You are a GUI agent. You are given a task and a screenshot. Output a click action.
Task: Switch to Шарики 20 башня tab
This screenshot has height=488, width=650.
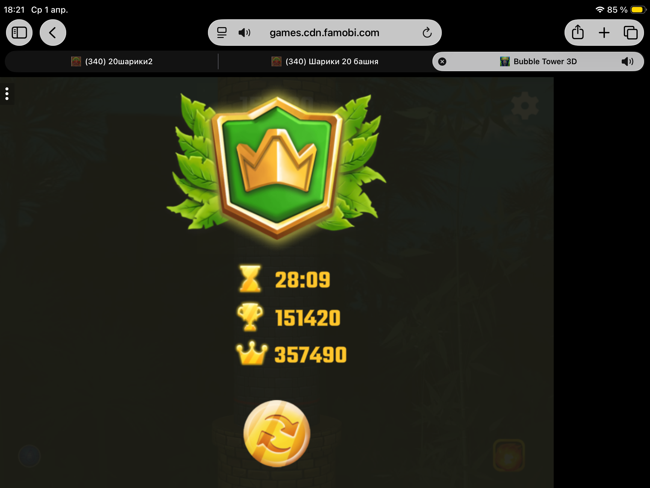tap(325, 61)
